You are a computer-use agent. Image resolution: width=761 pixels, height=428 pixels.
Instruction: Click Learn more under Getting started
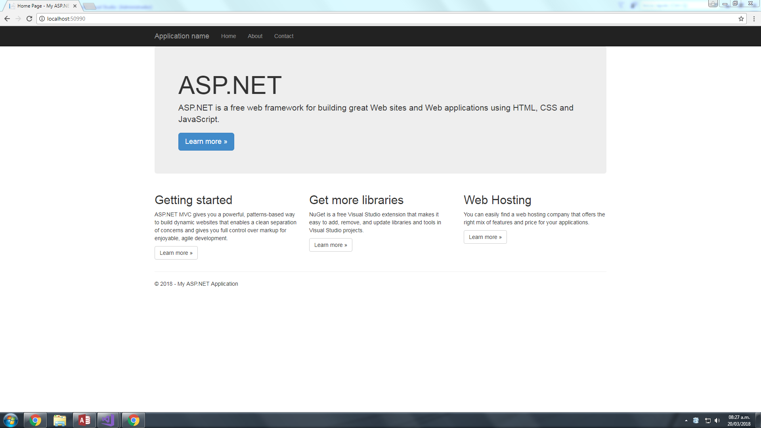coord(176,253)
